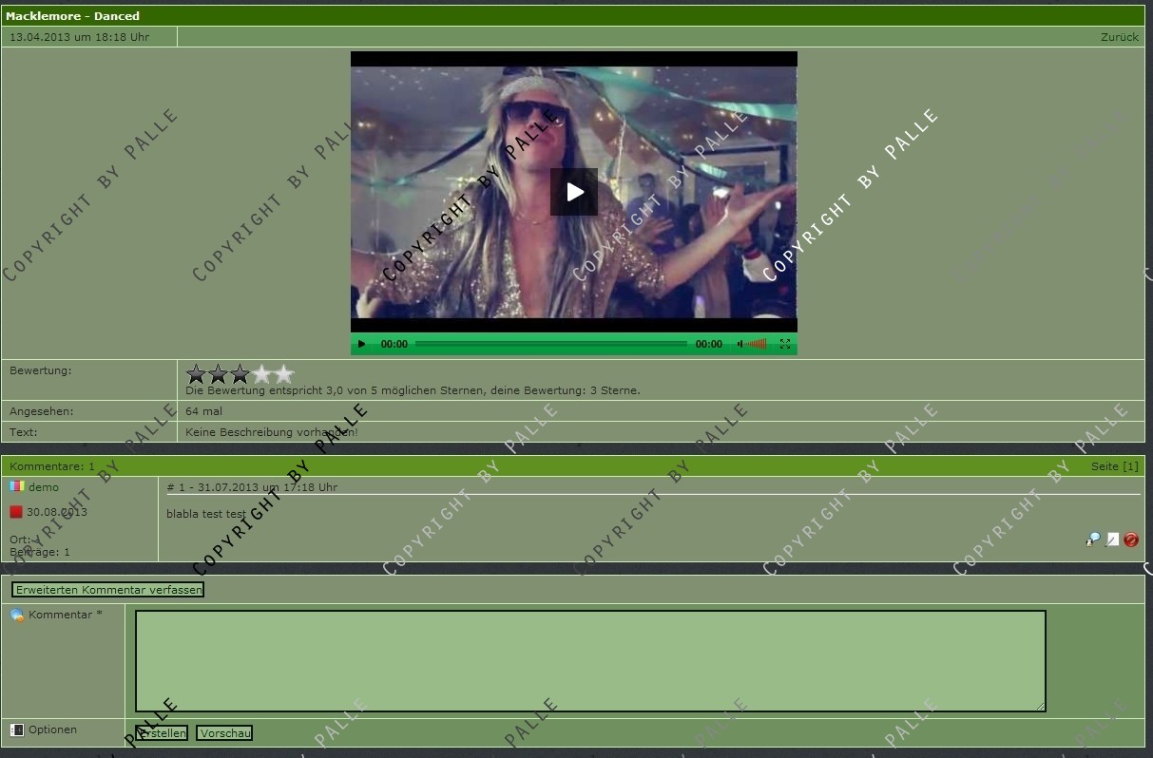Viewport: 1153px width, 758px height.
Task: Click the comment text blabla test test
Action: pyautogui.click(x=206, y=514)
